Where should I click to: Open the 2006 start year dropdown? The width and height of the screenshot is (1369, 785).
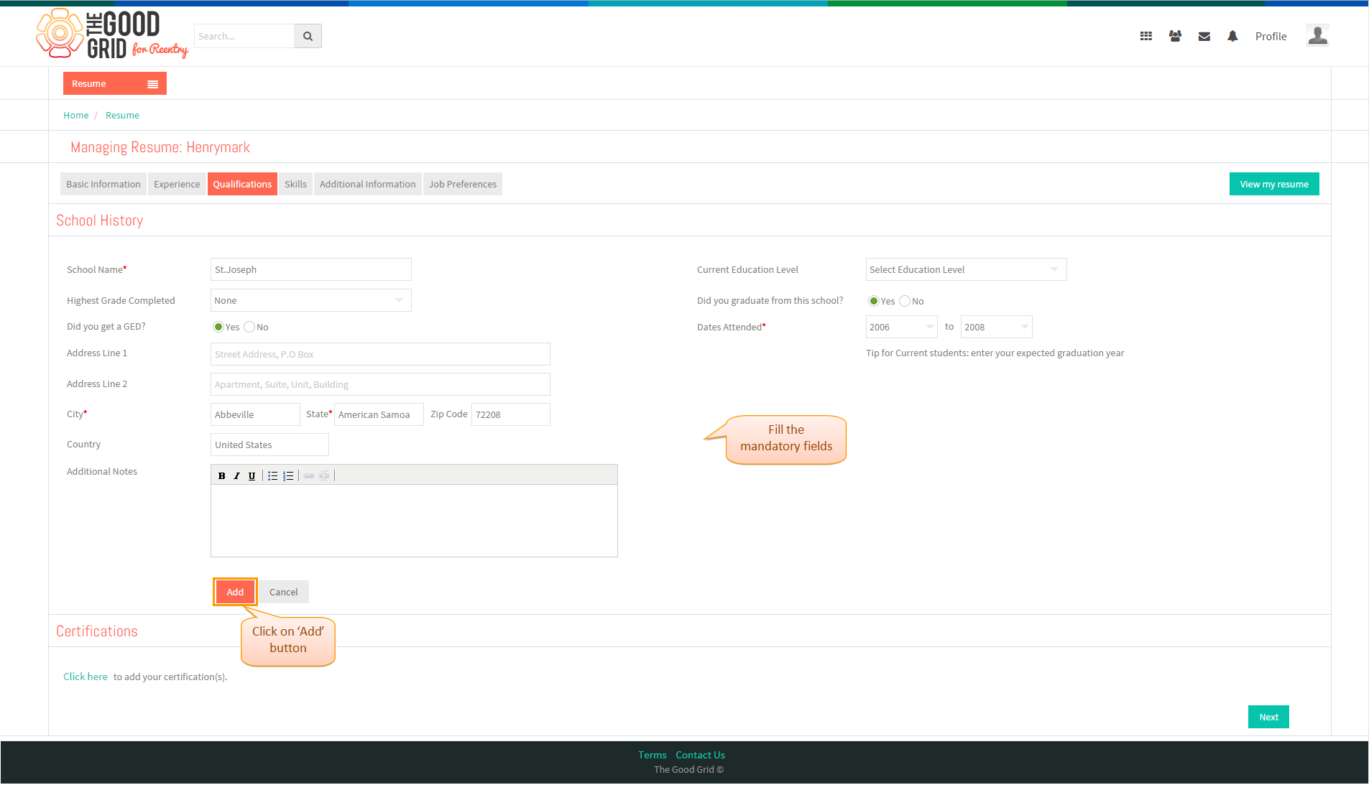pos(901,327)
